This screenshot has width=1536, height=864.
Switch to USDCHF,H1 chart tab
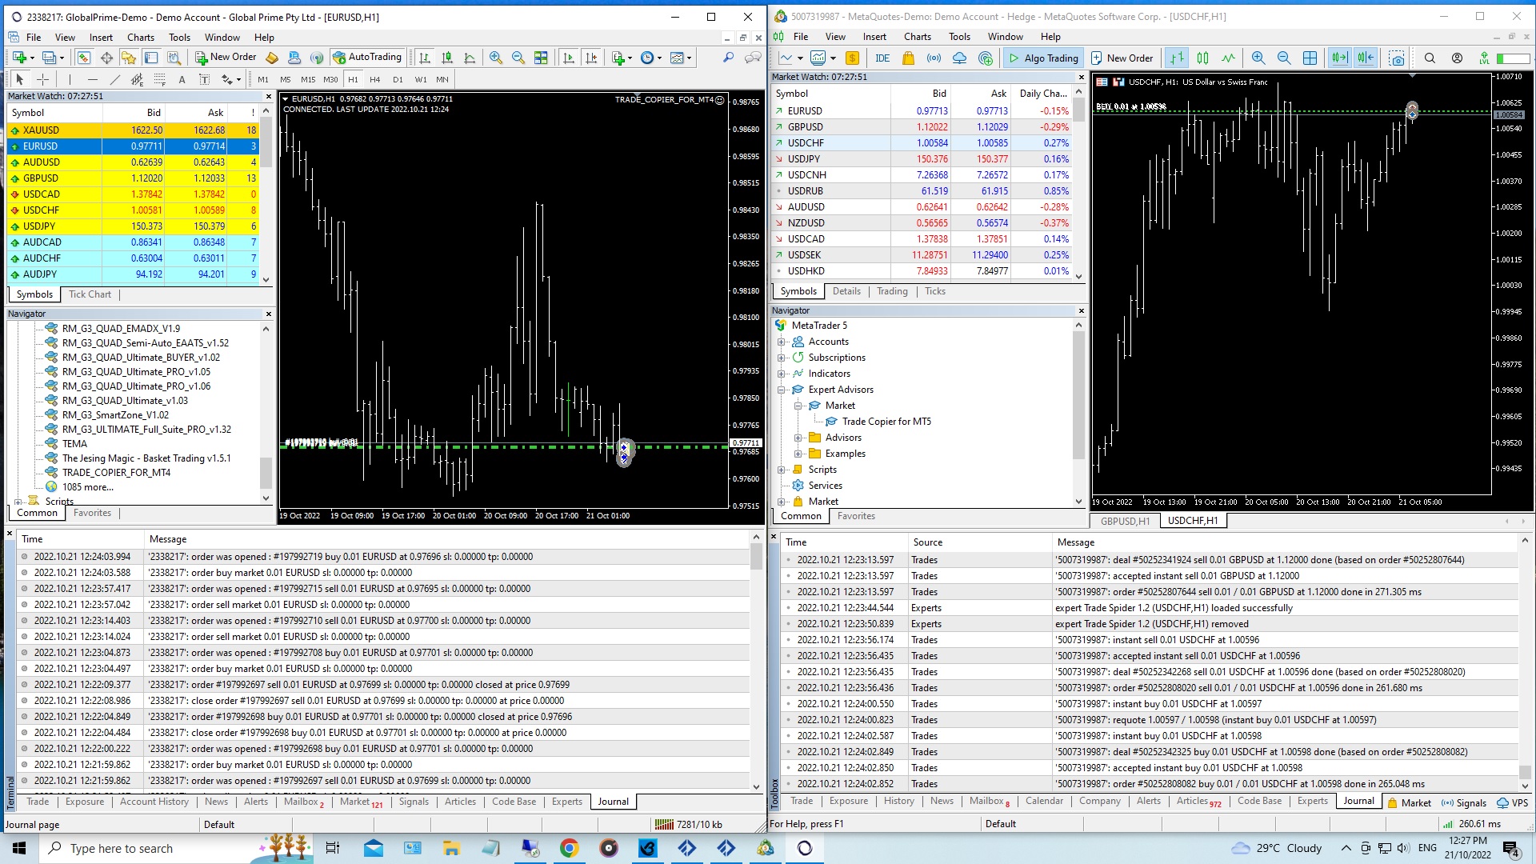coord(1192,521)
